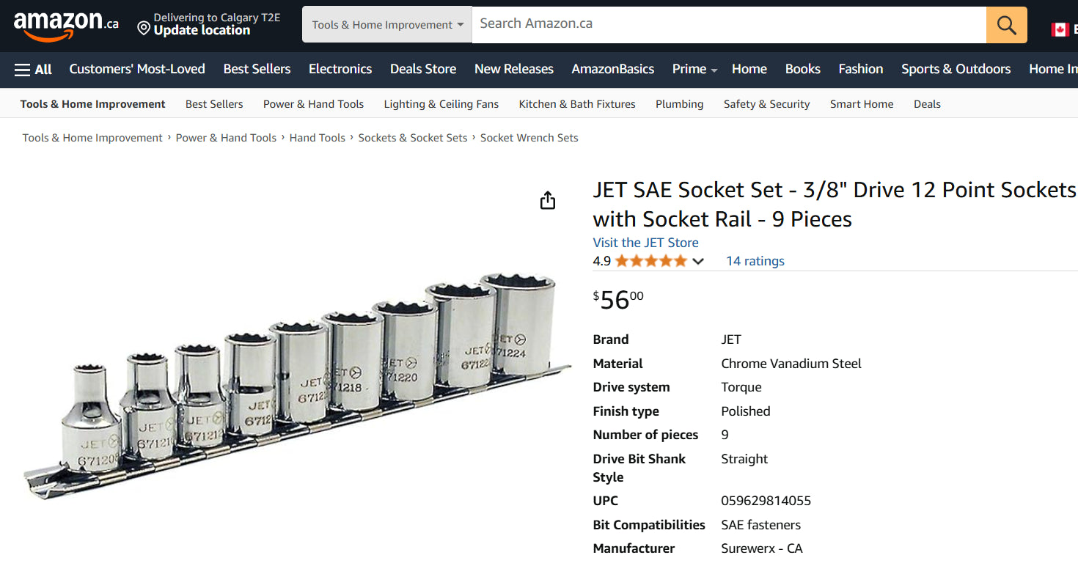Open Lighting & Ceiling Fans category
The width and height of the screenshot is (1078, 566).
coord(441,104)
